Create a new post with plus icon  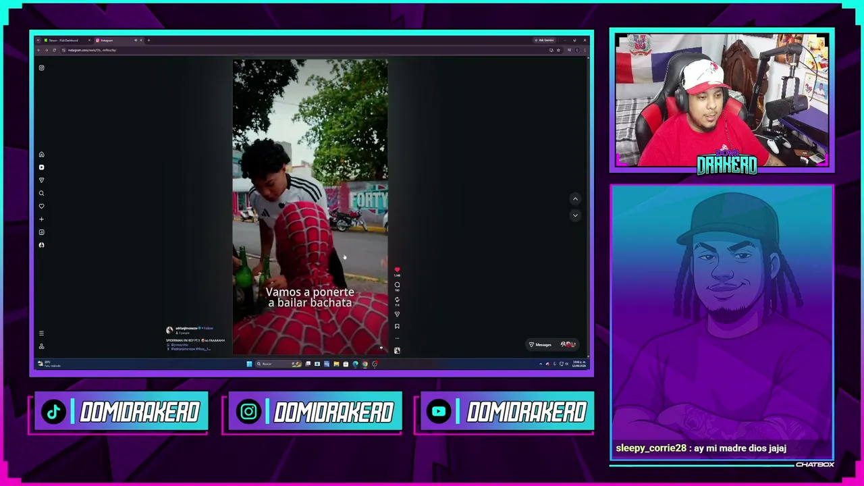click(x=41, y=219)
